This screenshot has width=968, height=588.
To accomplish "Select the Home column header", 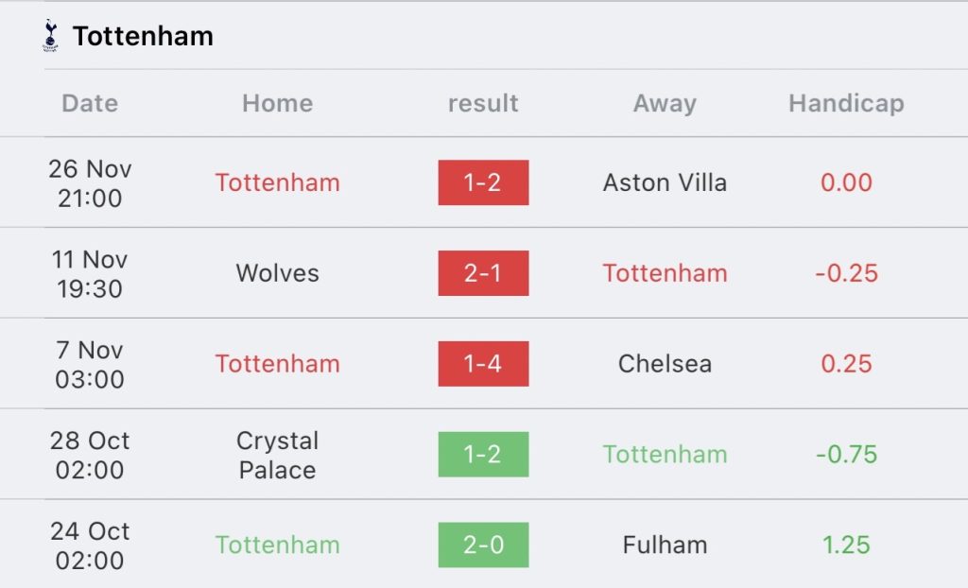I will [x=277, y=103].
